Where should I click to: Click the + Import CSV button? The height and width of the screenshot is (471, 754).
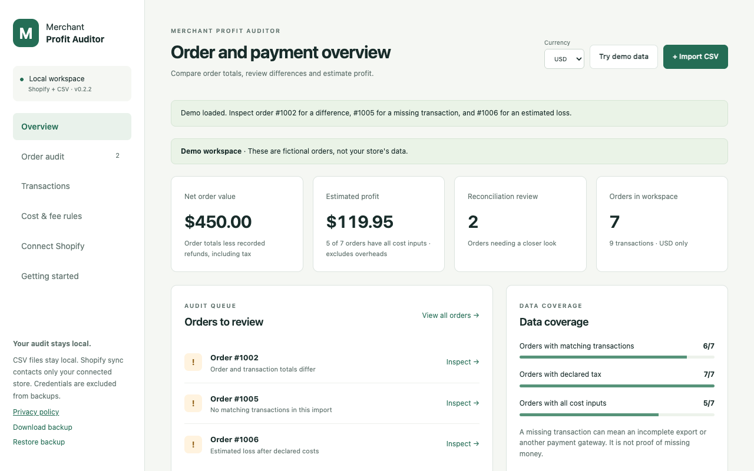(x=696, y=57)
